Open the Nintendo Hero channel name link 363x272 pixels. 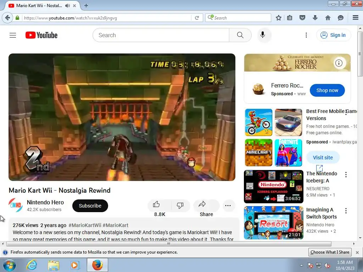tap(45, 202)
